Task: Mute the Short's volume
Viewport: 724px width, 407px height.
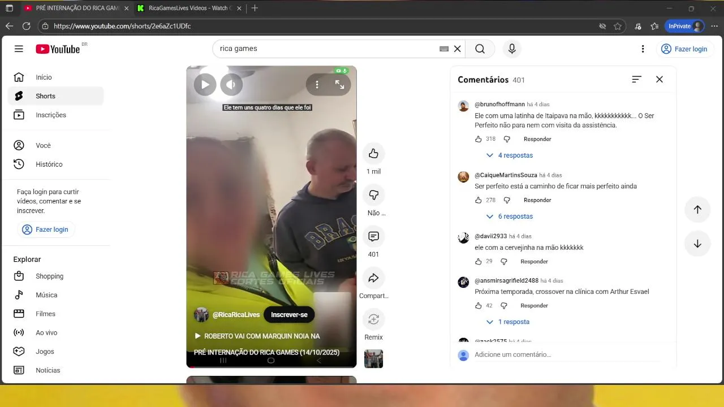Action: [231, 85]
